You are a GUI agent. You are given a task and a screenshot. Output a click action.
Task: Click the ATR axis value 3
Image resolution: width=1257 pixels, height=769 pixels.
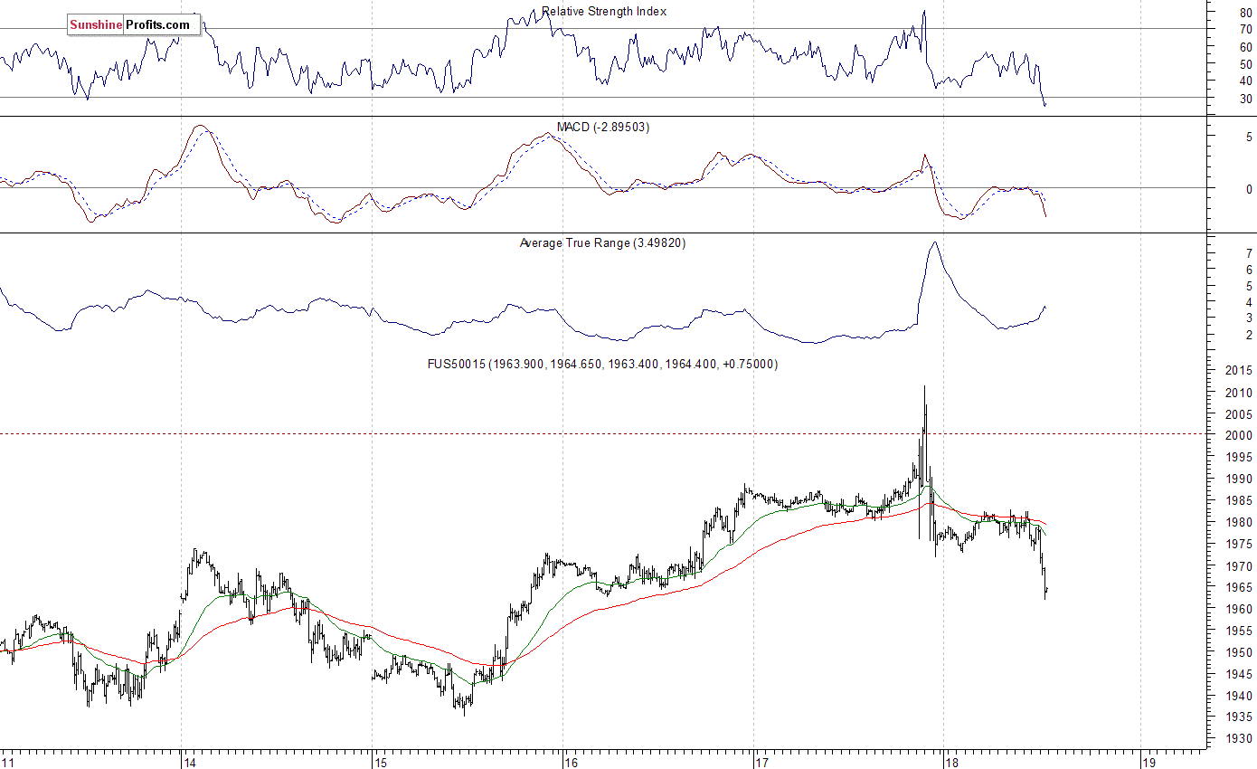(x=1249, y=318)
